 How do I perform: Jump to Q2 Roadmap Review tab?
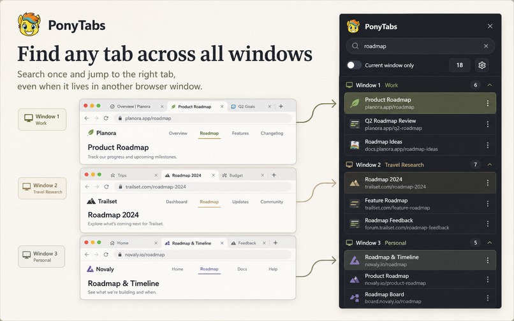click(x=420, y=124)
